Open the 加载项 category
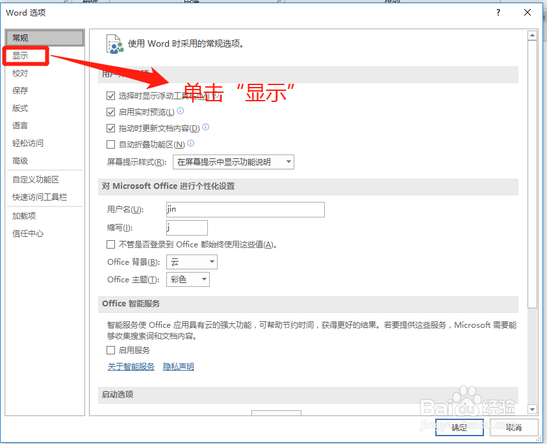 45,216
